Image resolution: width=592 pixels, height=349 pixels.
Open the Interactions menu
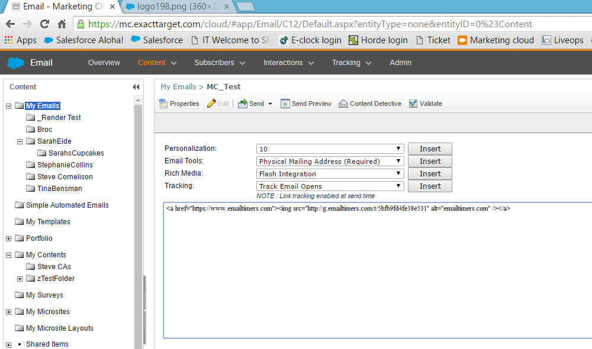point(289,63)
